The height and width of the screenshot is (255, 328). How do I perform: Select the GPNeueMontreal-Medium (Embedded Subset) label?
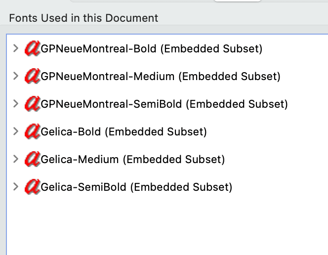(x=161, y=77)
